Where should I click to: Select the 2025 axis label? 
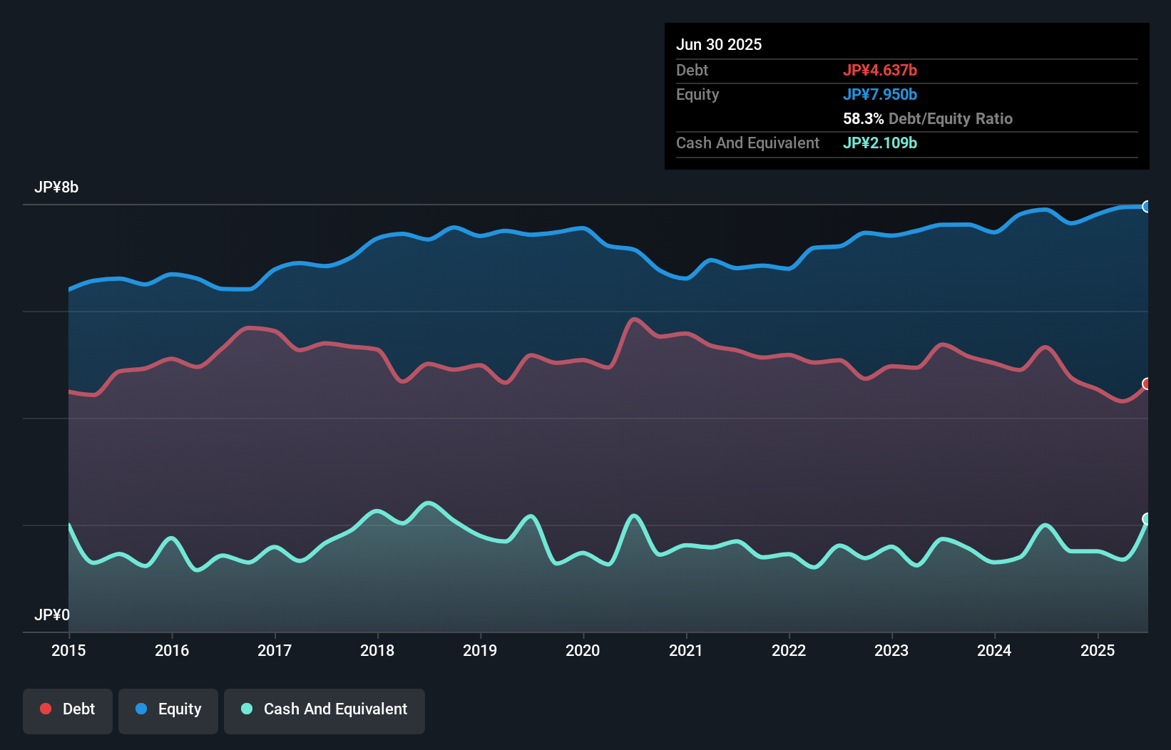click(x=1098, y=651)
